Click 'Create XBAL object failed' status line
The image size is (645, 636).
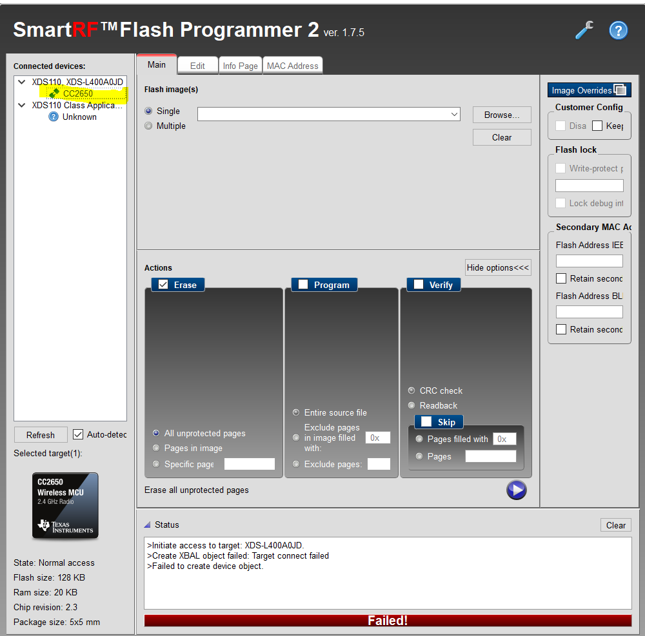click(x=238, y=556)
